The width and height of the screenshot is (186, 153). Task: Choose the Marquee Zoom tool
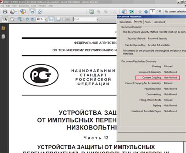coord(20,19)
